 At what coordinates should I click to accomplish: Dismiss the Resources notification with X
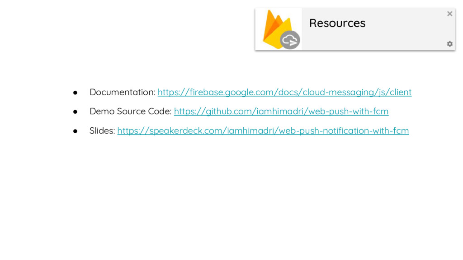pos(449,14)
